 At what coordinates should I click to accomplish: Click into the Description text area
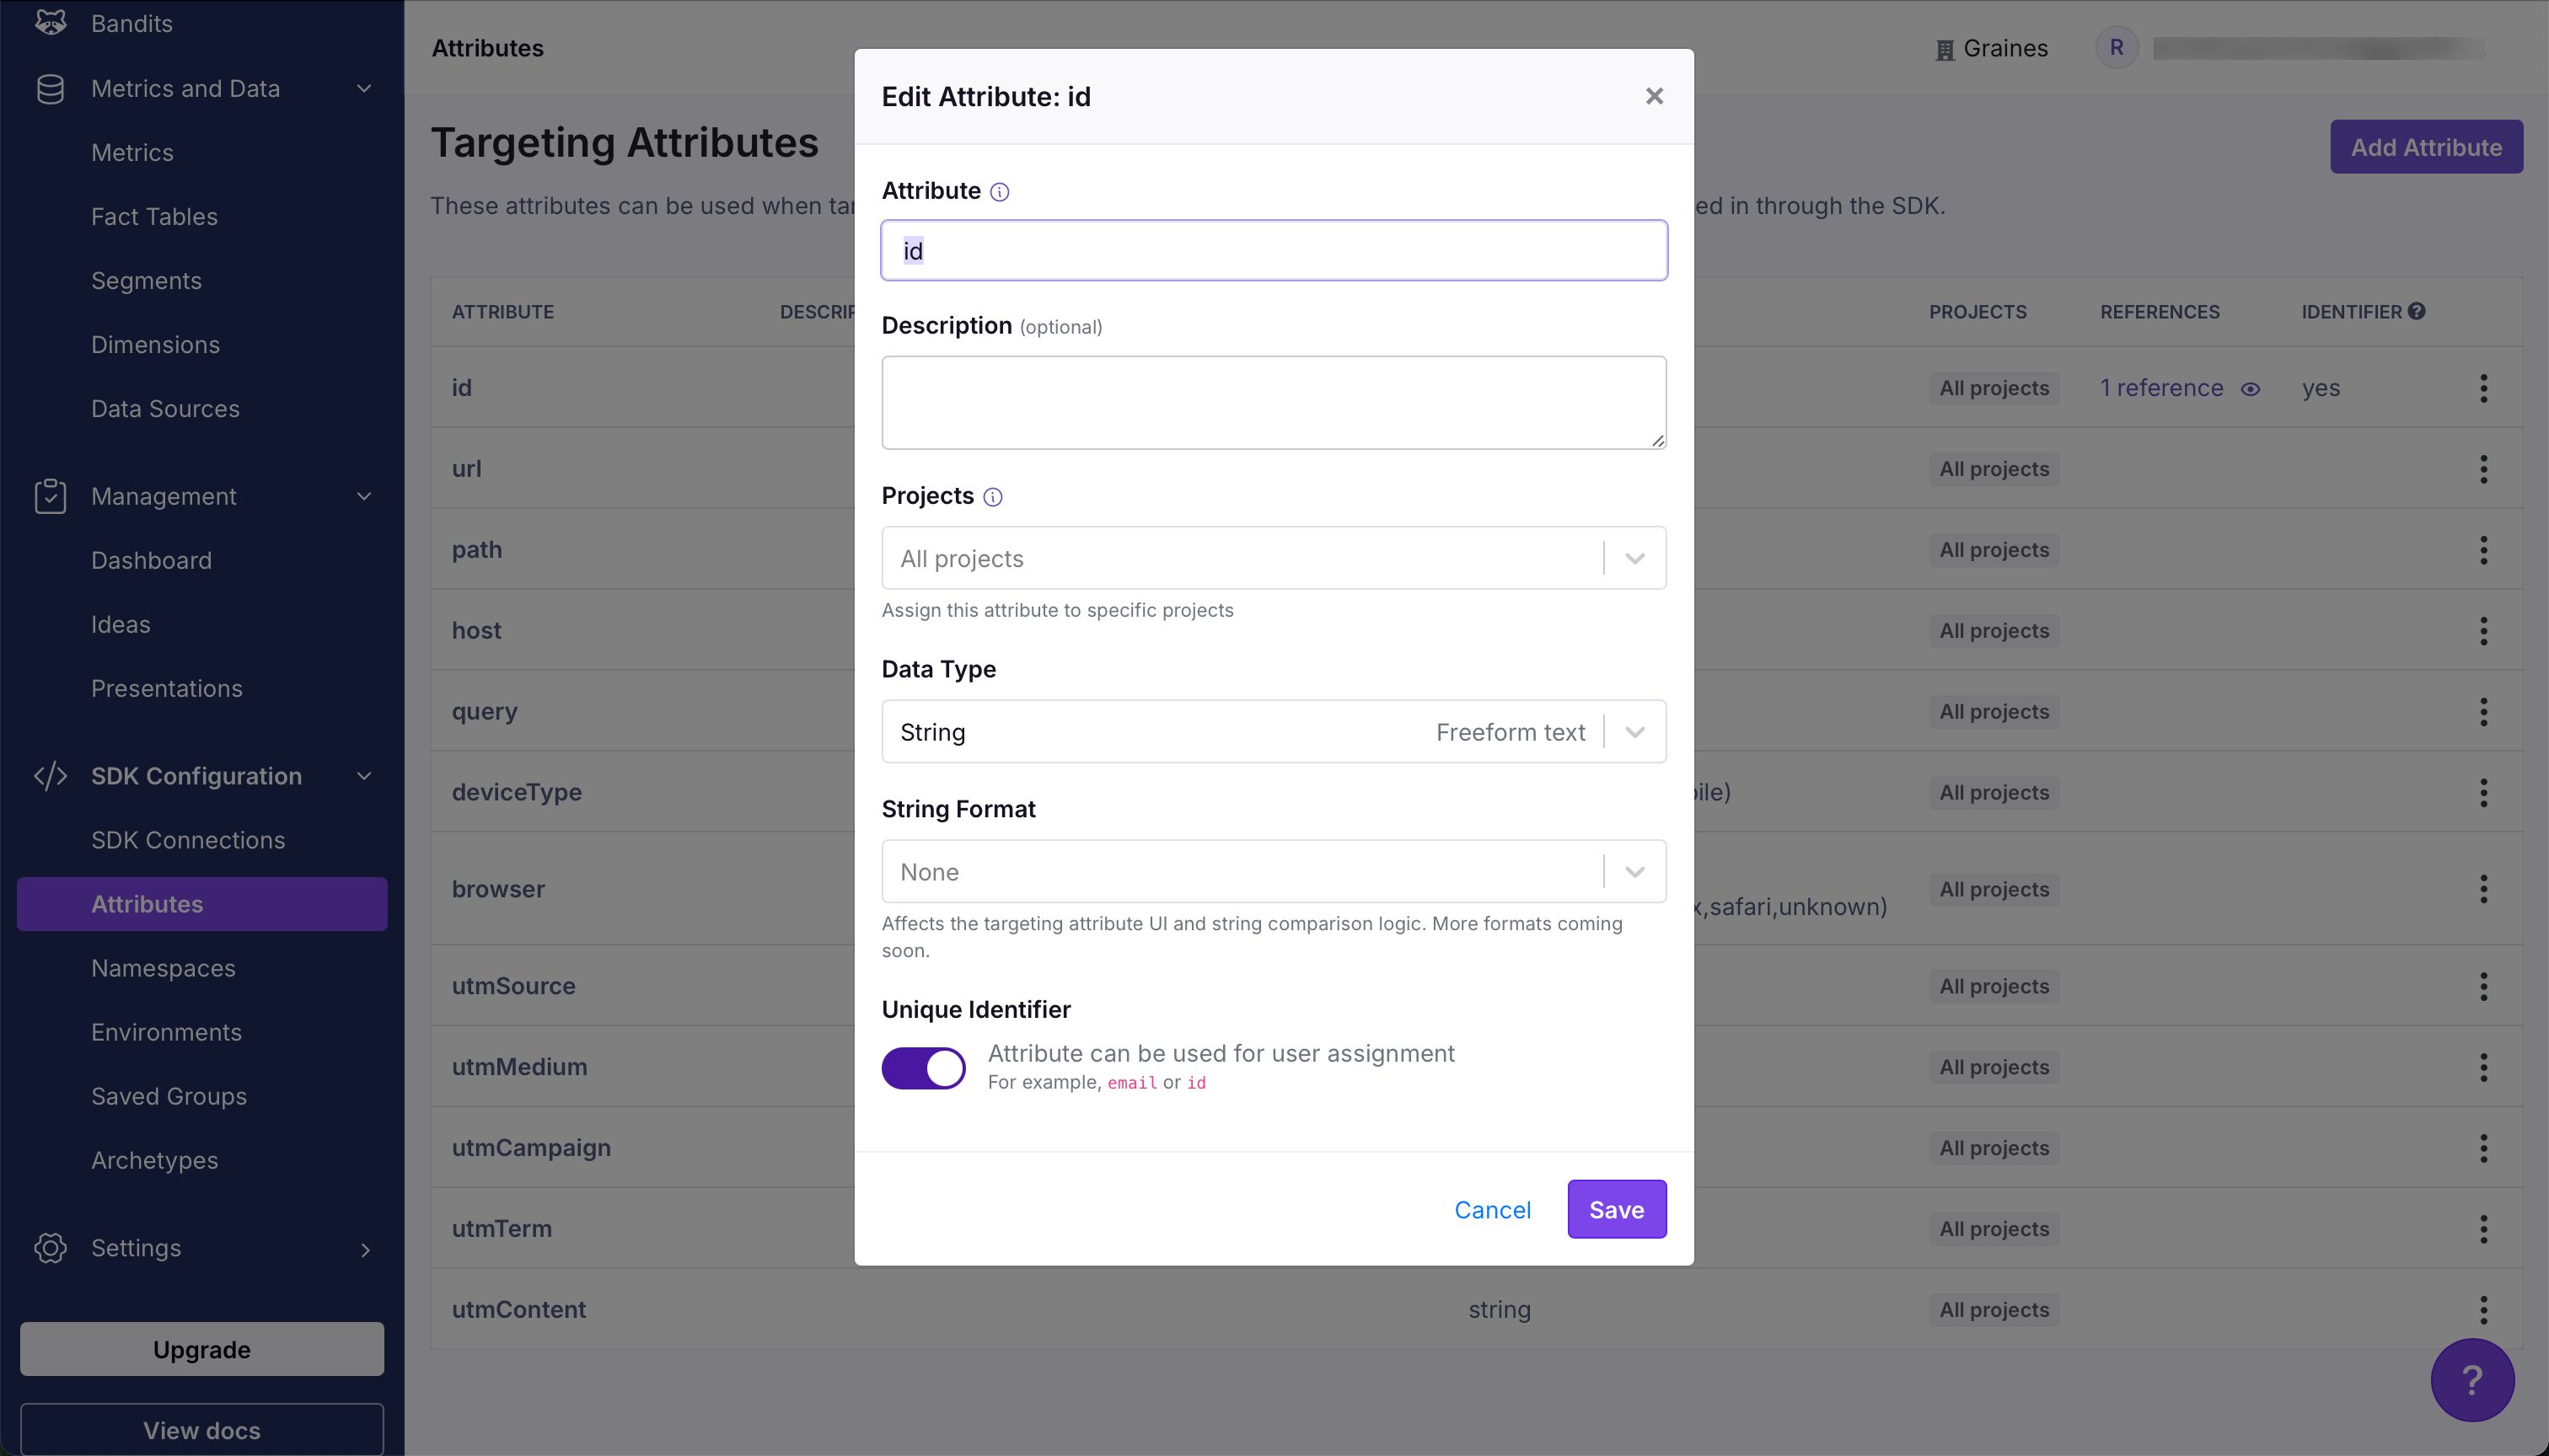1274,402
